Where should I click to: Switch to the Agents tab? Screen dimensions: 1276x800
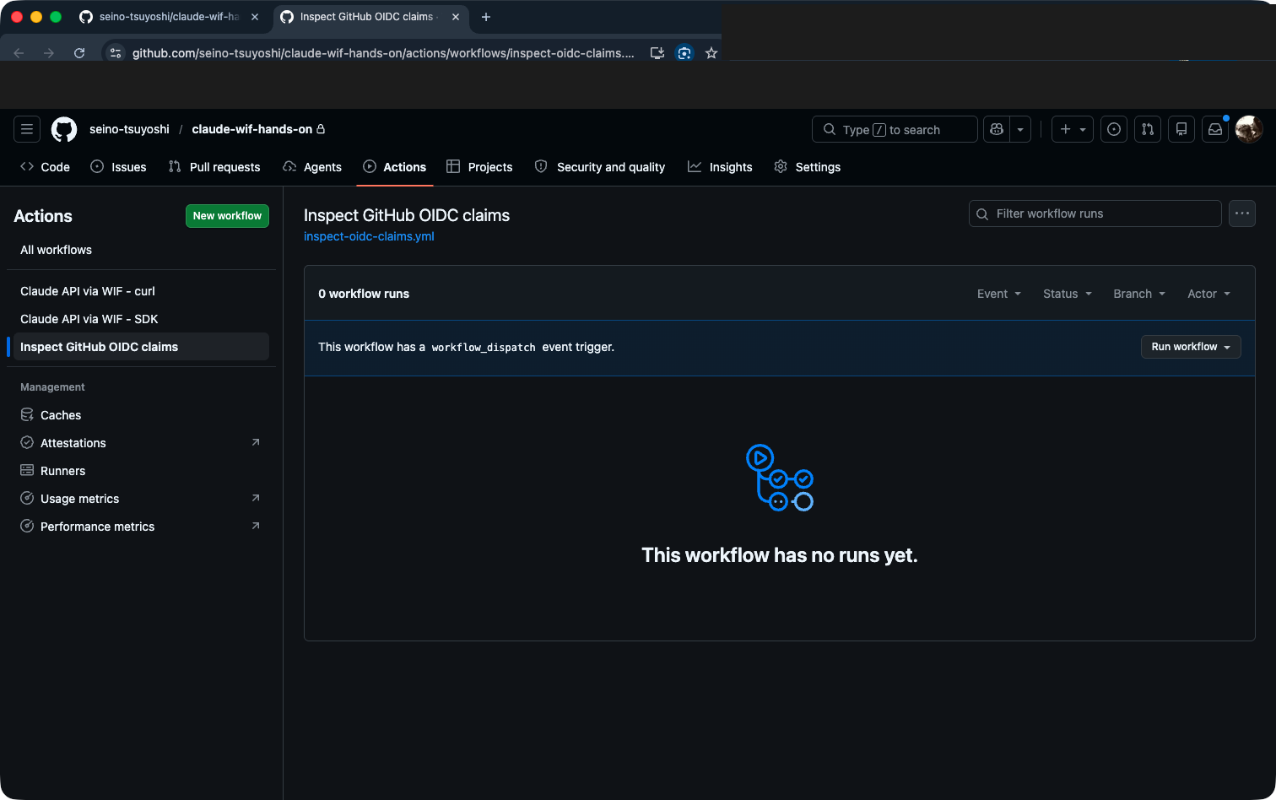coord(312,167)
